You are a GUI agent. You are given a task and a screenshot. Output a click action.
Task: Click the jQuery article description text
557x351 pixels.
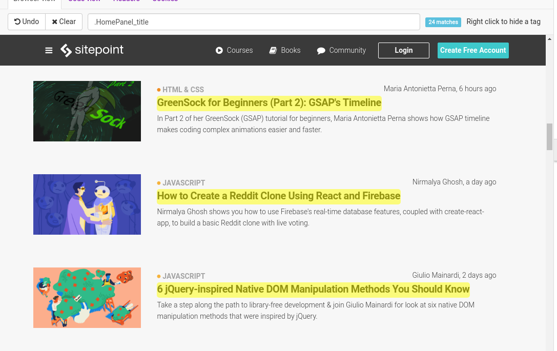(x=316, y=311)
